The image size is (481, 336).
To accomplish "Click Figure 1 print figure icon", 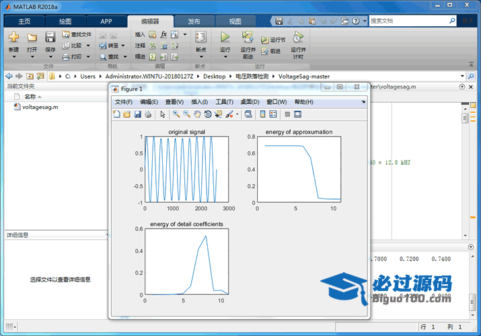I will 148,114.
